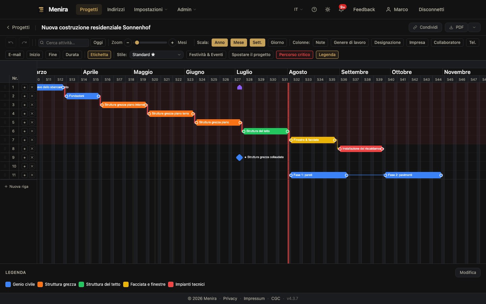Click the zoom out minus icon
Viewport: 486px width, 304px height.
click(128, 43)
